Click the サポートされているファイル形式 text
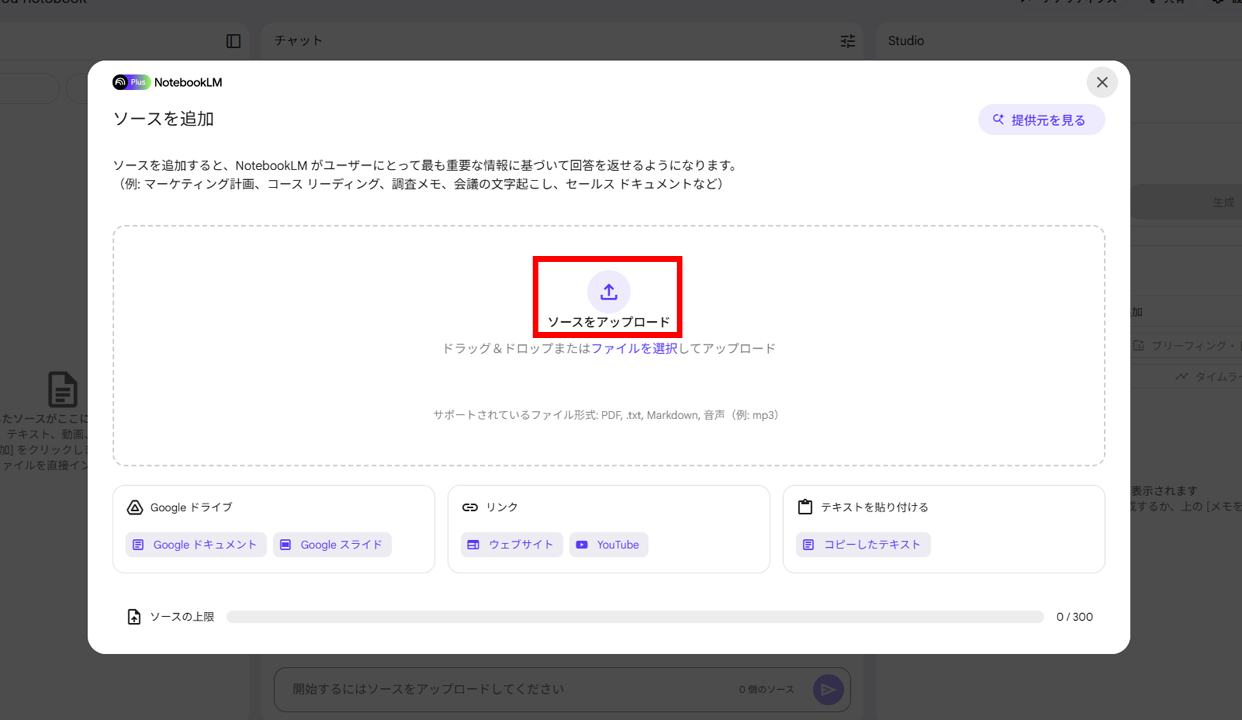 click(x=606, y=415)
